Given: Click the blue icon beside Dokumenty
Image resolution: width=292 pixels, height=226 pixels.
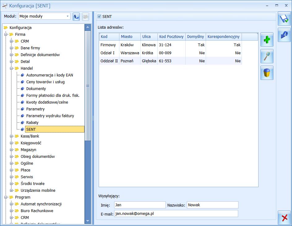Looking at the screenshot, I should point(23,89).
